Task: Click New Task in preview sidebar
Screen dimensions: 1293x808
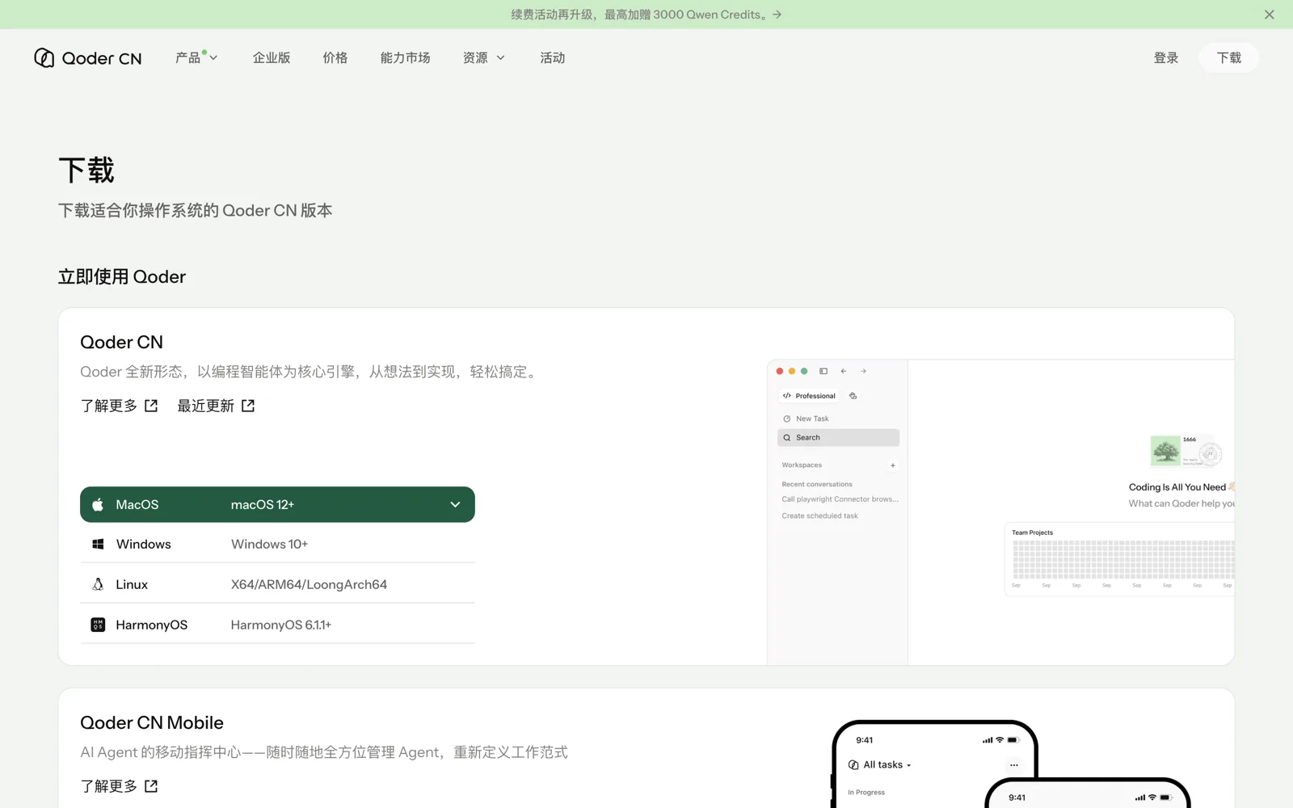Action: pos(806,419)
